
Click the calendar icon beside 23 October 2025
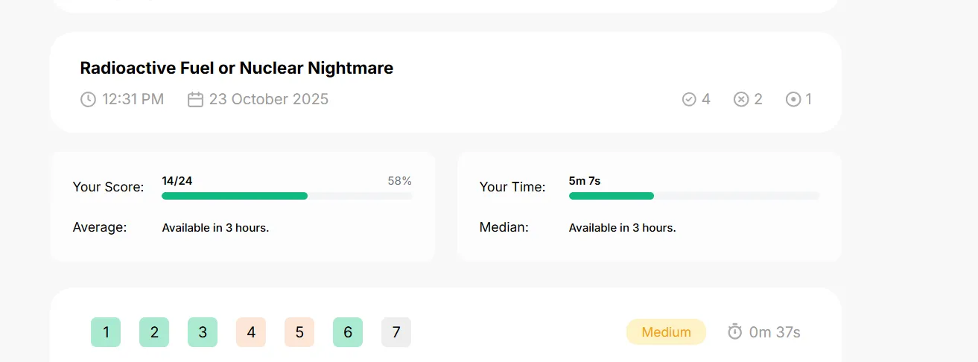coord(195,99)
